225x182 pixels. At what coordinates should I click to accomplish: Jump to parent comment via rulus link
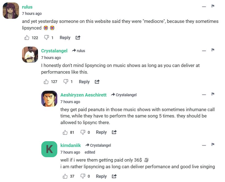point(79,51)
